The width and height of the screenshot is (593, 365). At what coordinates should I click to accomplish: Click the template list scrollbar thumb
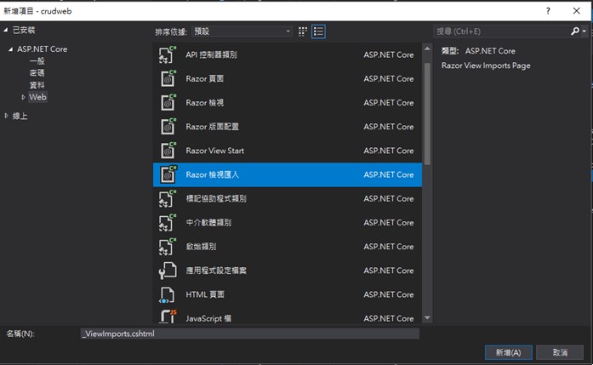(x=427, y=113)
